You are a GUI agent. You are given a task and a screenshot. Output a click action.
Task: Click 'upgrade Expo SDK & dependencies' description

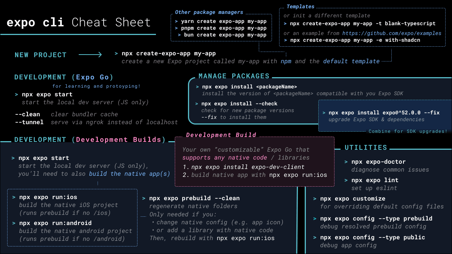click(x=376, y=119)
